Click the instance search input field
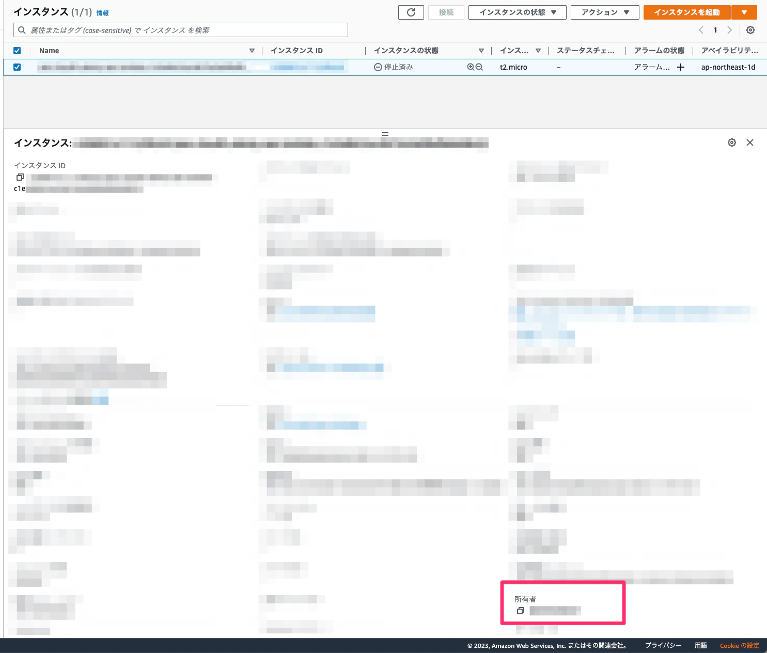 pos(180,29)
